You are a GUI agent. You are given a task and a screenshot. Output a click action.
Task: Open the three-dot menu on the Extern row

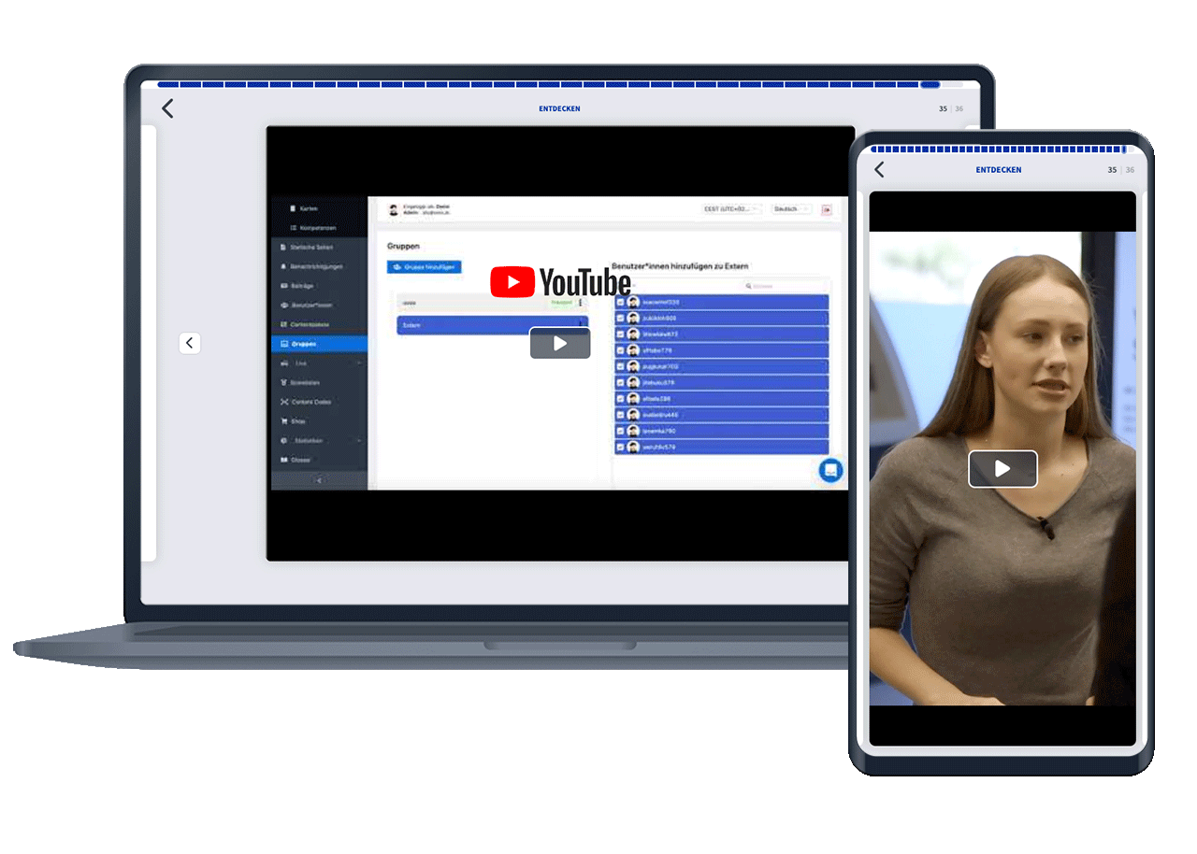580,325
